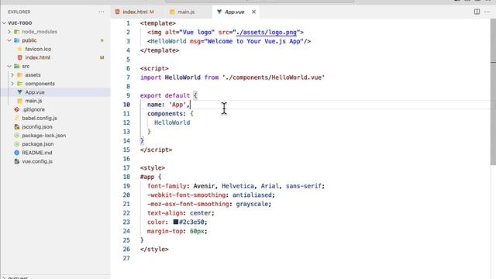The height and width of the screenshot is (279, 496).
Task: Open Explorer more actions ellipsis menu
Action: pyautogui.click(x=102, y=12)
